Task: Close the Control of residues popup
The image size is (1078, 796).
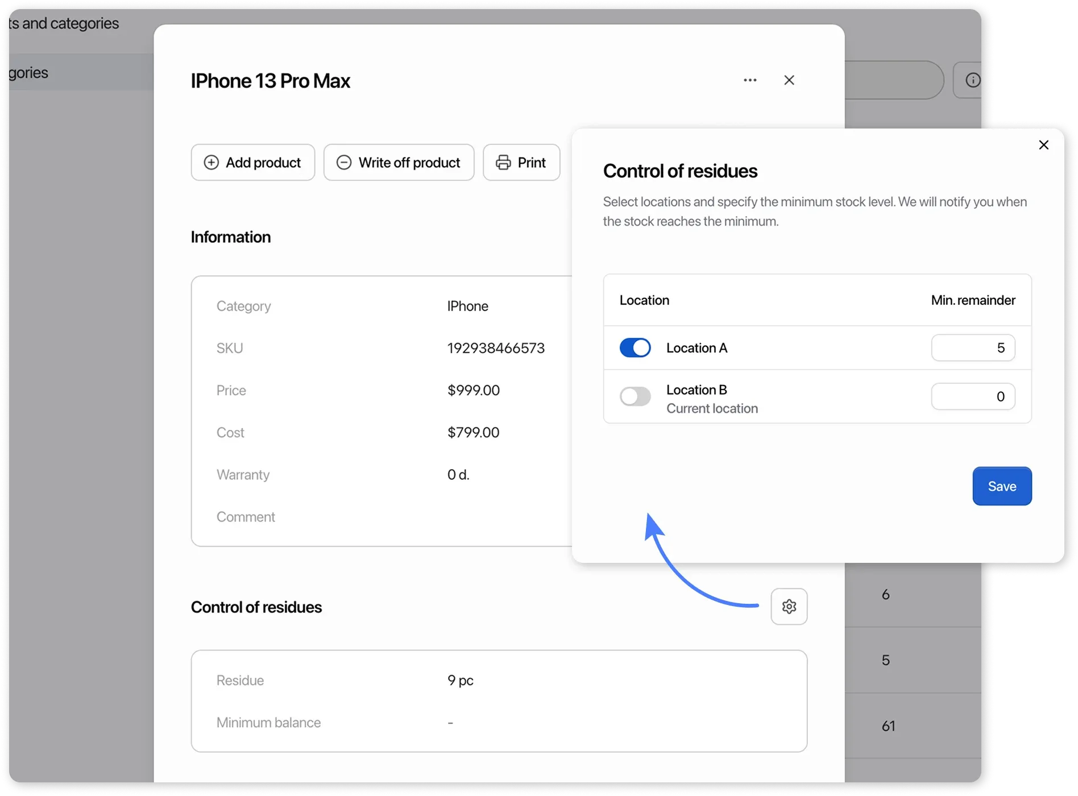Action: coord(1043,145)
